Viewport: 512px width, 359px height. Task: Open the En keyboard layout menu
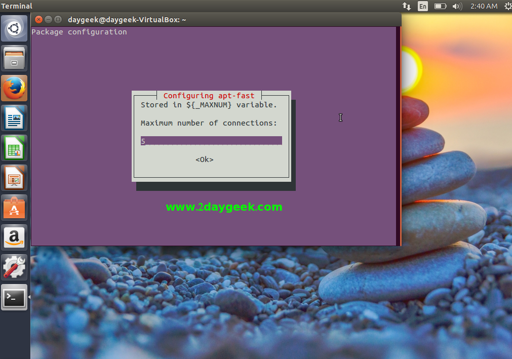point(422,6)
